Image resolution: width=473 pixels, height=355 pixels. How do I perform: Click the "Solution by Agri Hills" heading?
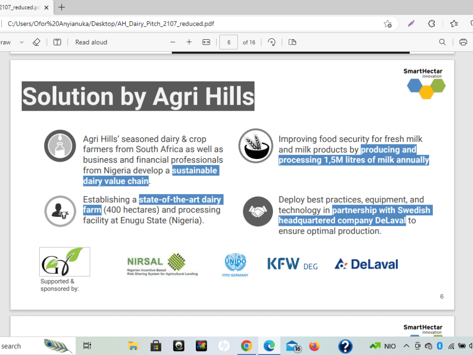tap(138, 96)
